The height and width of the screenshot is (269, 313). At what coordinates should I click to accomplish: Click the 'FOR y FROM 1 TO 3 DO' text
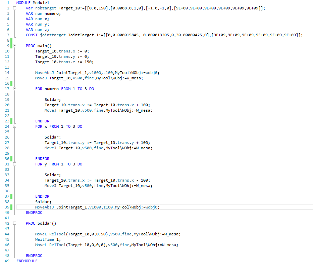[x=59, y=164]
